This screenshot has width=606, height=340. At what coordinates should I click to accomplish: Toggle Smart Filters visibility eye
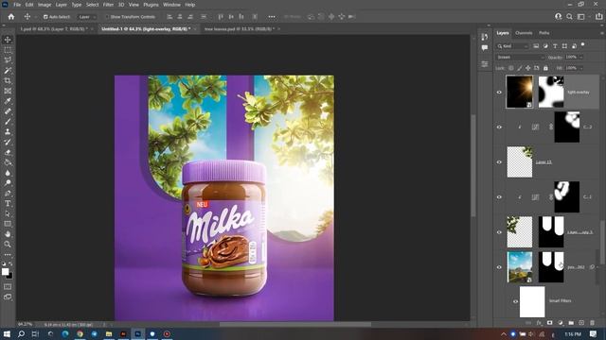(515, 301)
